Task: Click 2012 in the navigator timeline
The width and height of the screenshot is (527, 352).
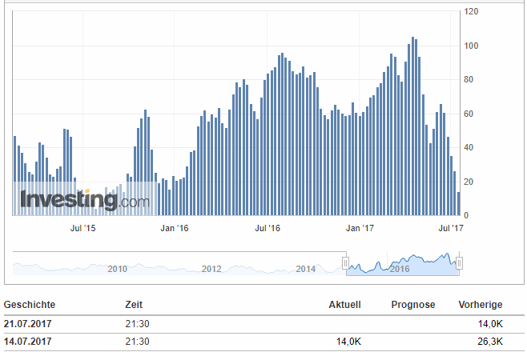Action: (211, 269)
